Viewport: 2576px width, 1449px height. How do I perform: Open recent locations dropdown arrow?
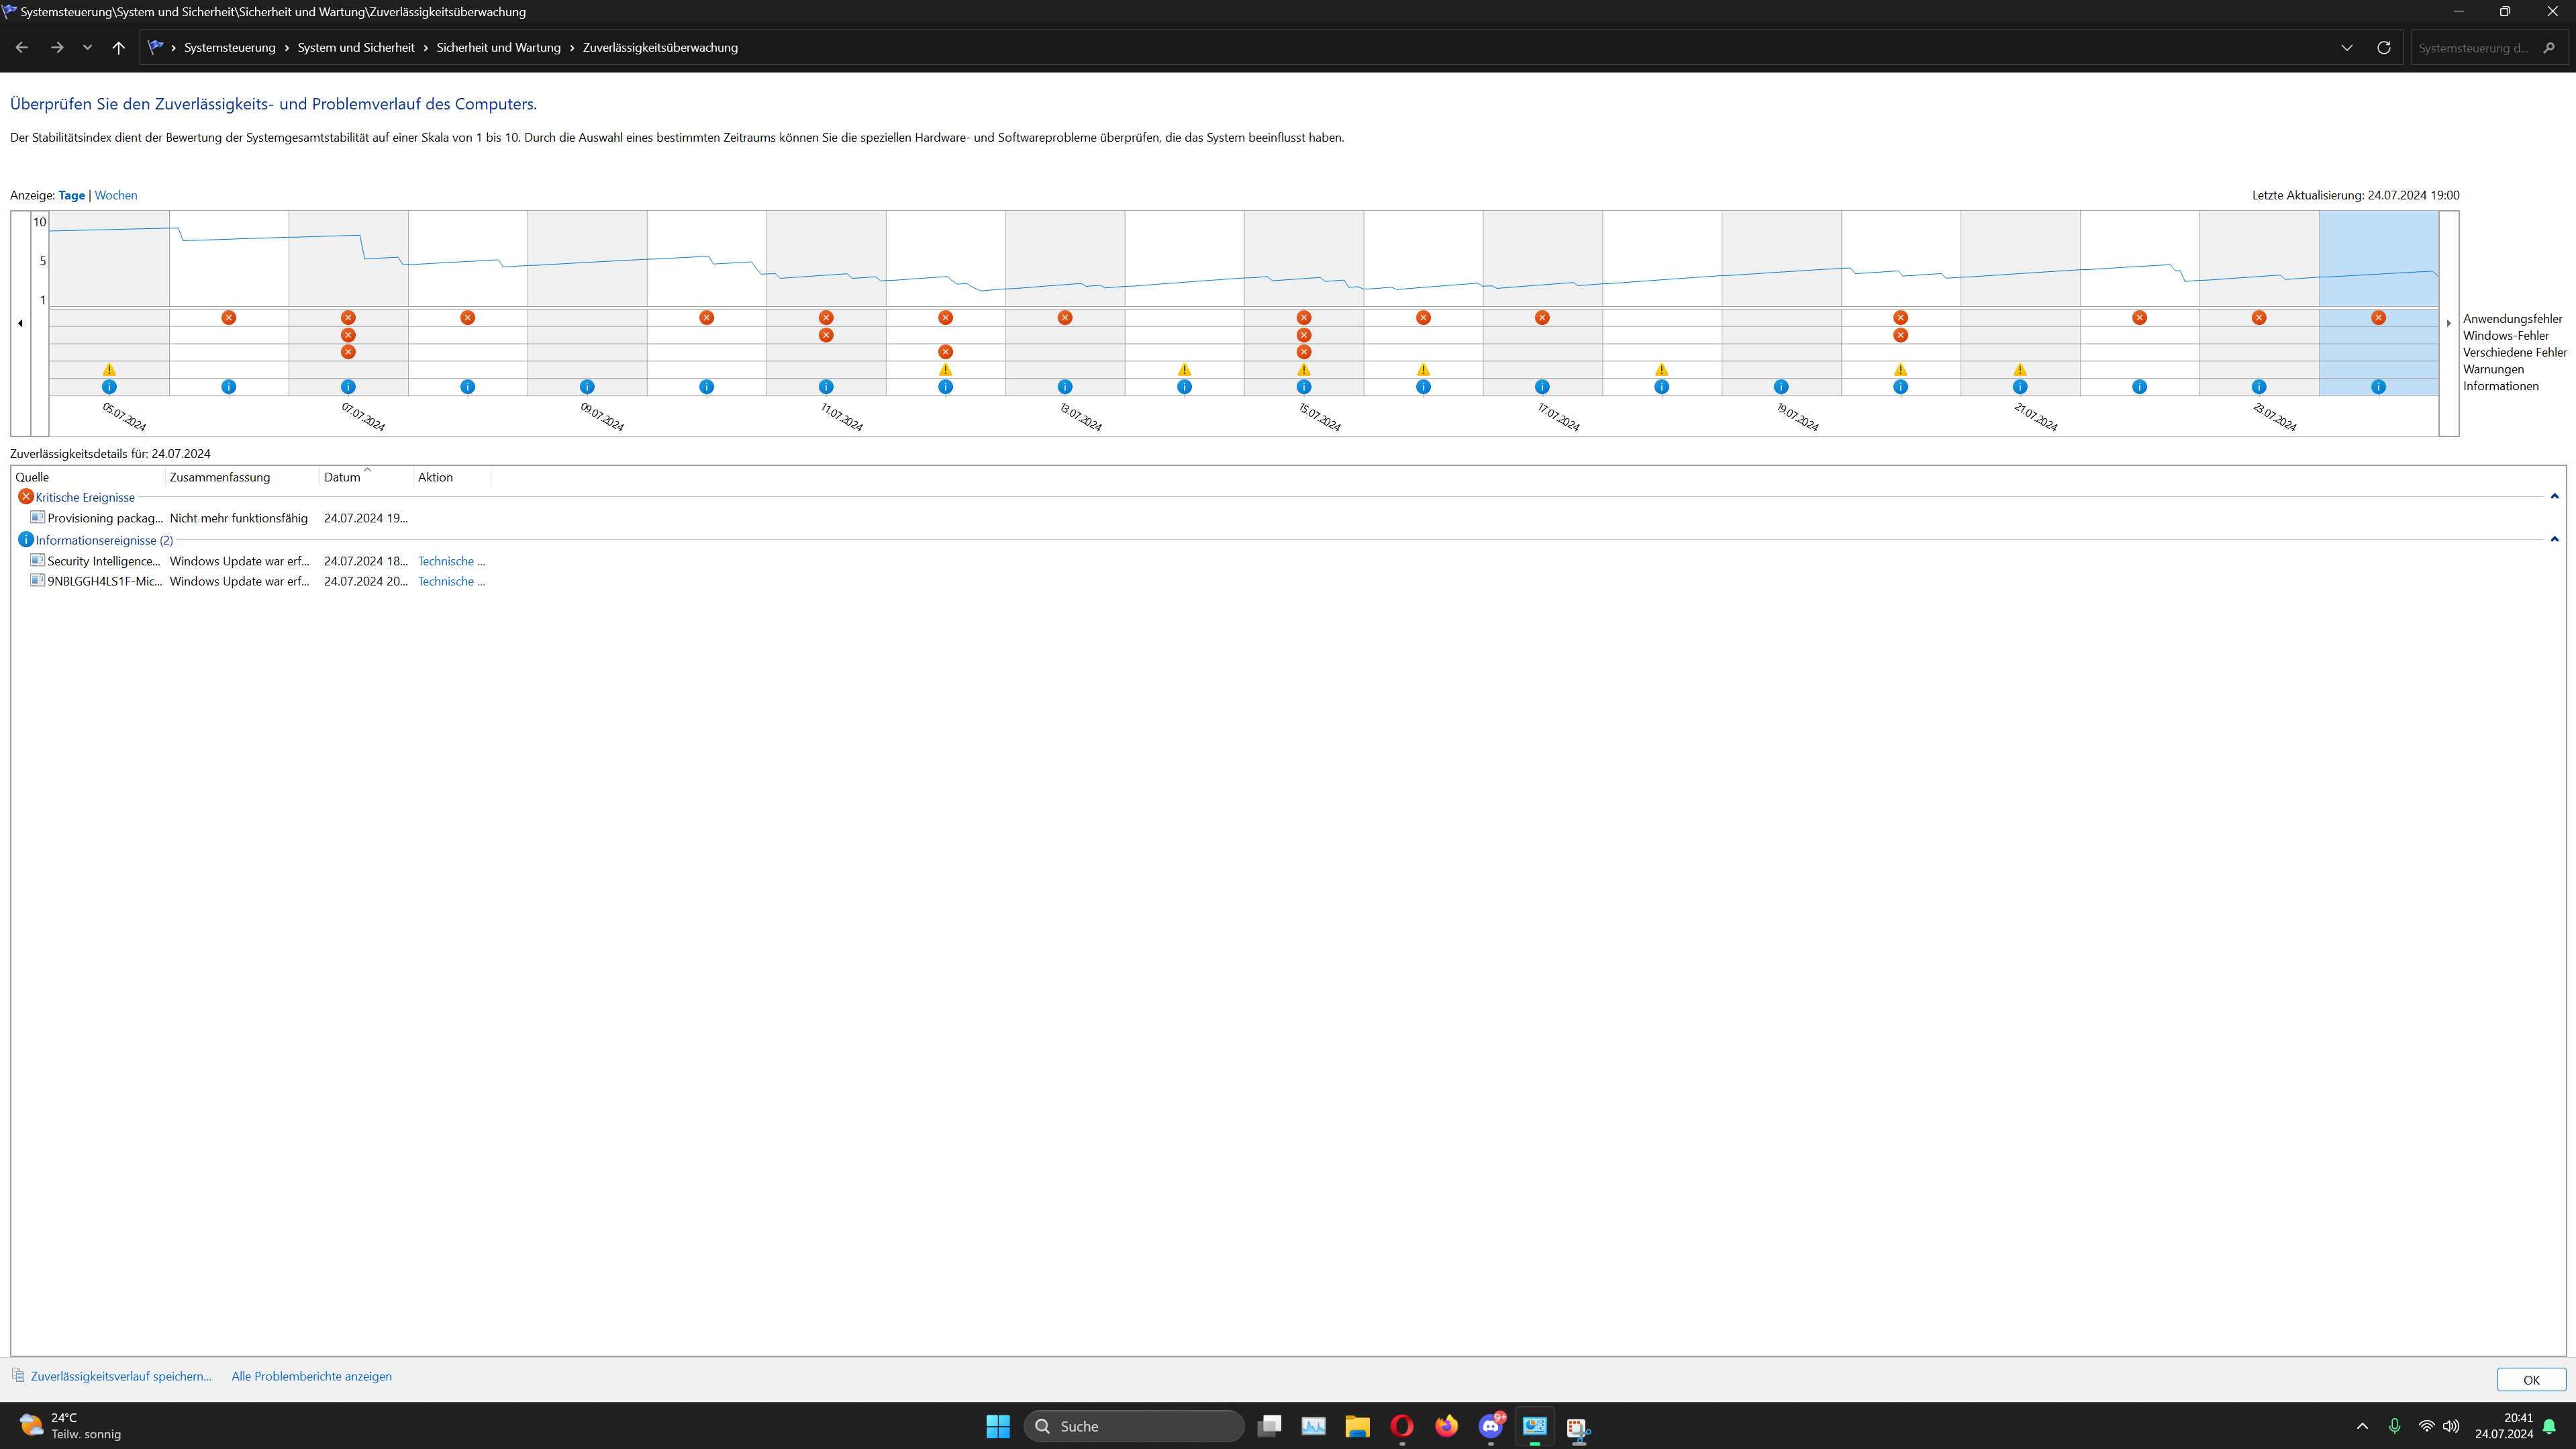coord(87,47)
